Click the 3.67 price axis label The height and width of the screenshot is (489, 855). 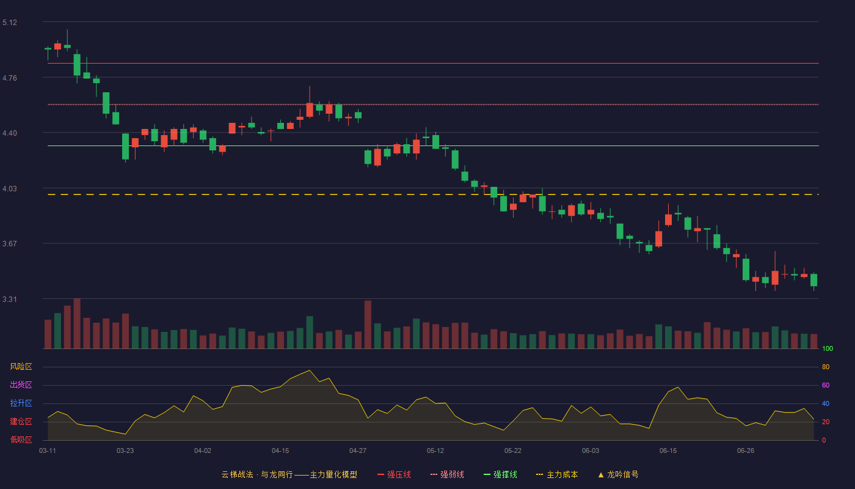point(10,244)
